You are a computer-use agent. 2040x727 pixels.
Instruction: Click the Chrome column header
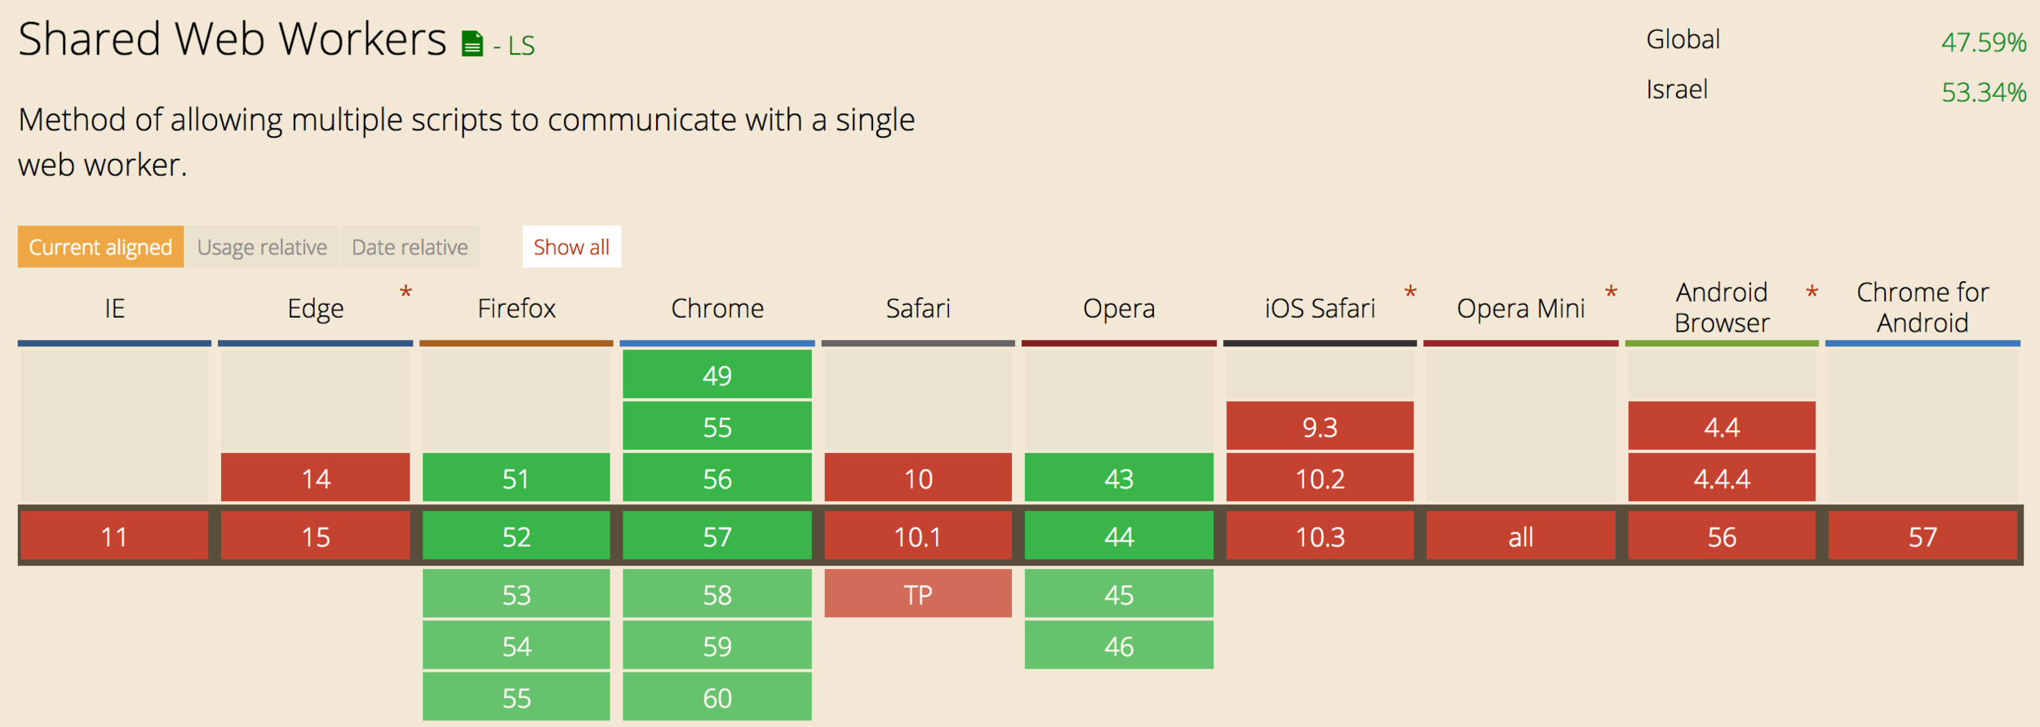click(x=717, y=309)
